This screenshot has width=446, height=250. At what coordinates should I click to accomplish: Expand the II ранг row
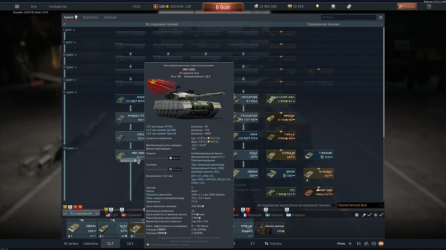pyautogui.click(x=70, y=42)
